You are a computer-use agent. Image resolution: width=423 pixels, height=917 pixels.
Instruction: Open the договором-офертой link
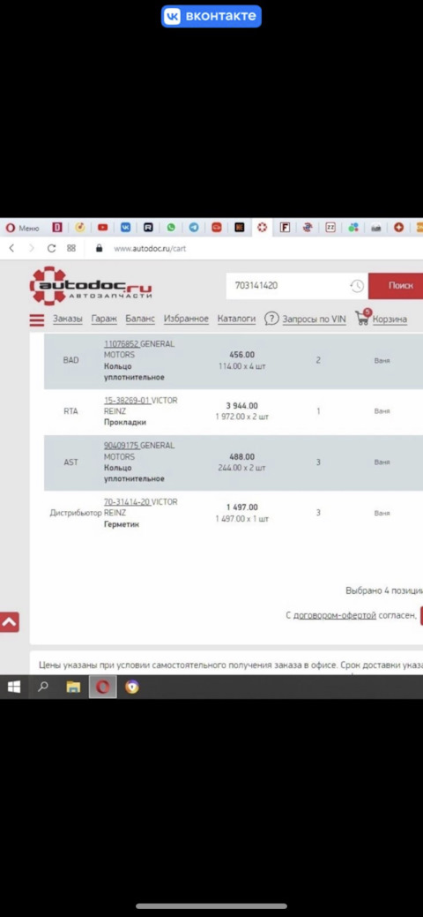(x=335, y=616)
